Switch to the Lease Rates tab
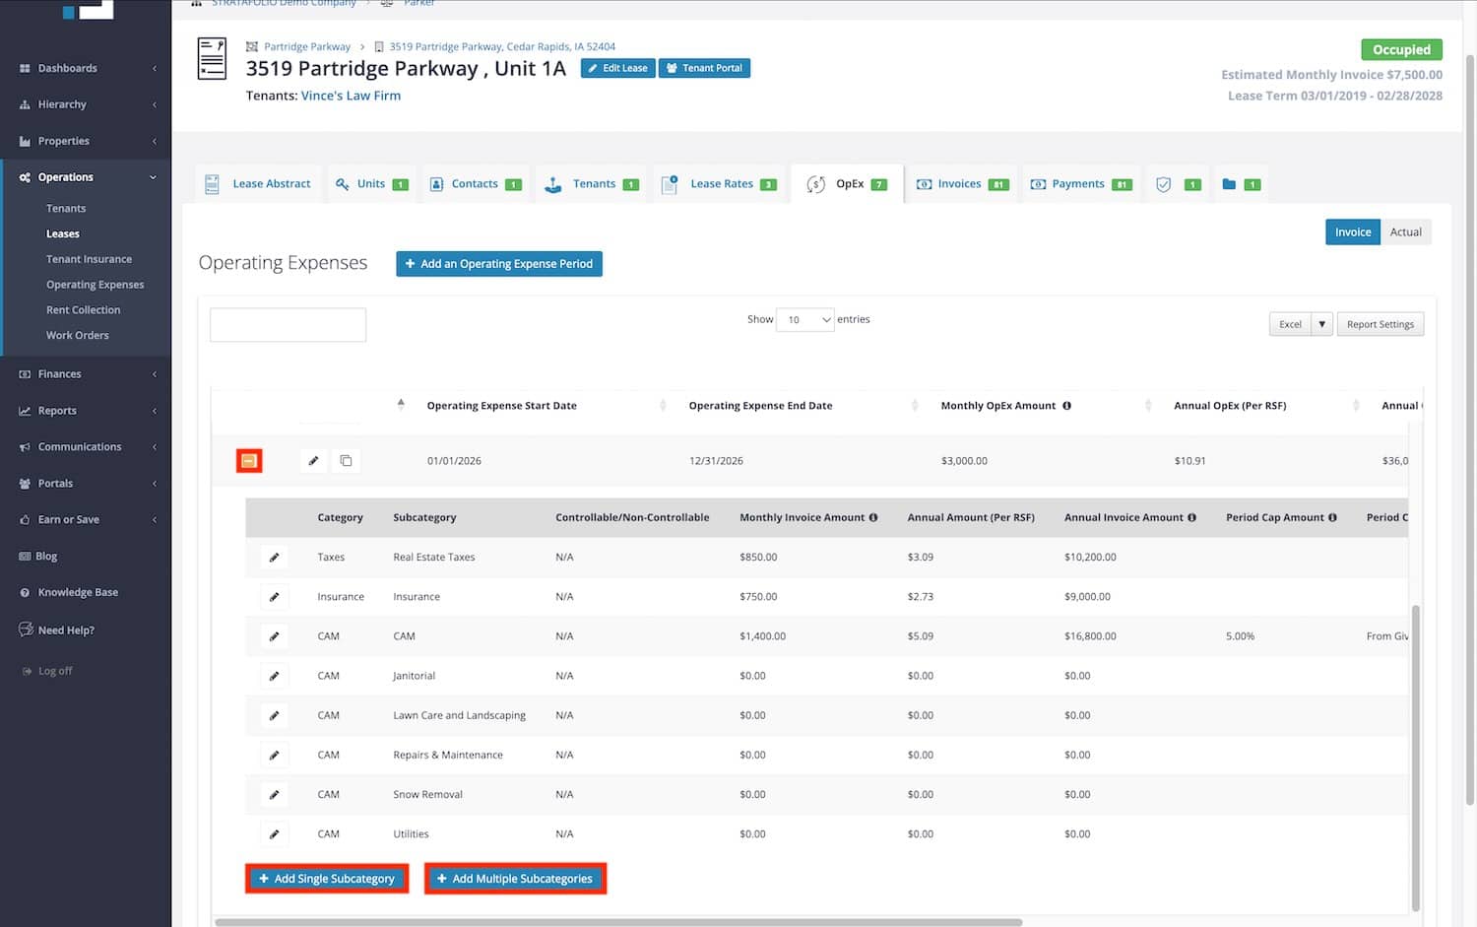Viewport: 1477px width, 927px height. (x=721, y=184)
